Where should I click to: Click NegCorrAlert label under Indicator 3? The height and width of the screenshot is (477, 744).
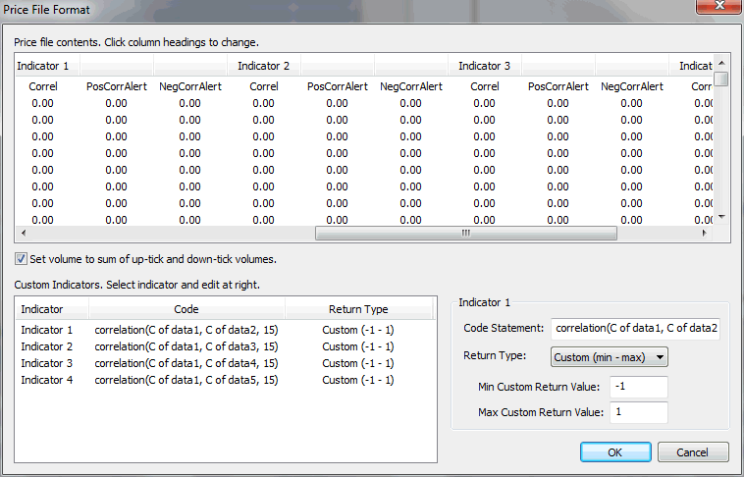pyautogui.click(x=632, y=86)
